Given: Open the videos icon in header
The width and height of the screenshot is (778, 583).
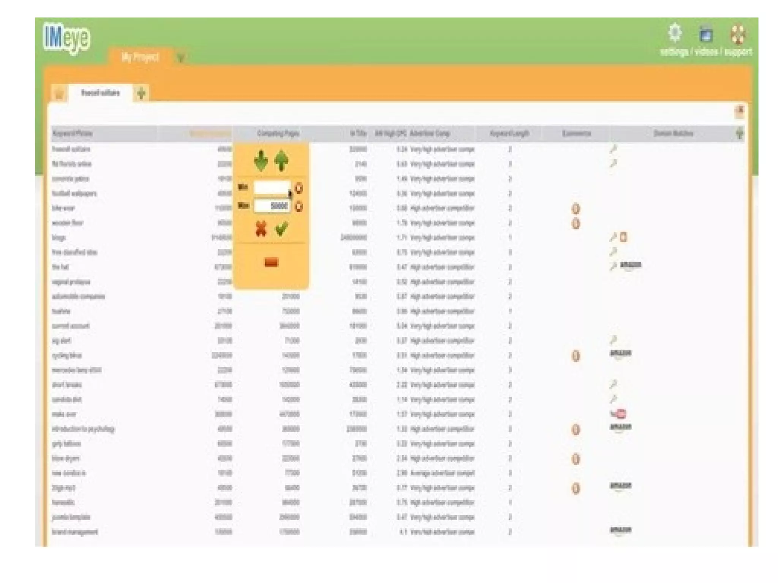Looking at the screenshot, I should tap(706, 34).
